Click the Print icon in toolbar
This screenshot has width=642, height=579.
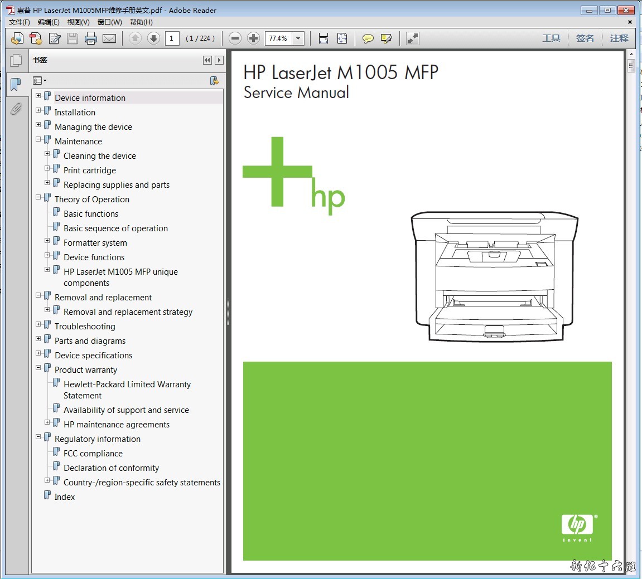pos(91,38)
